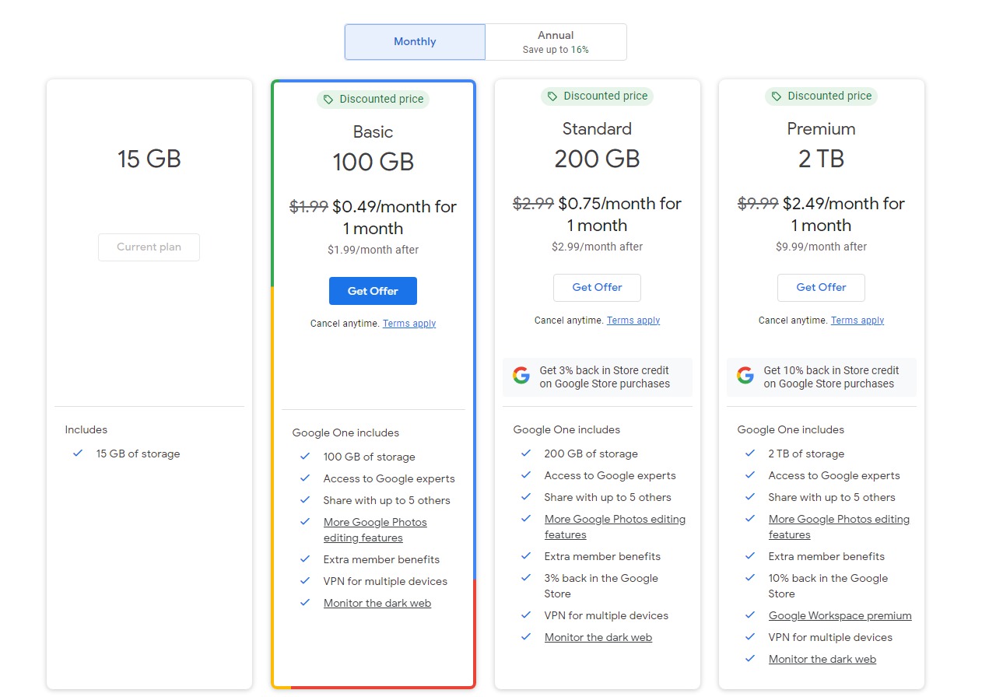Viewport: 1003px width, 697px height.
Task: Click checkmark next to 10% back in the Google Store
Action: 750,577
